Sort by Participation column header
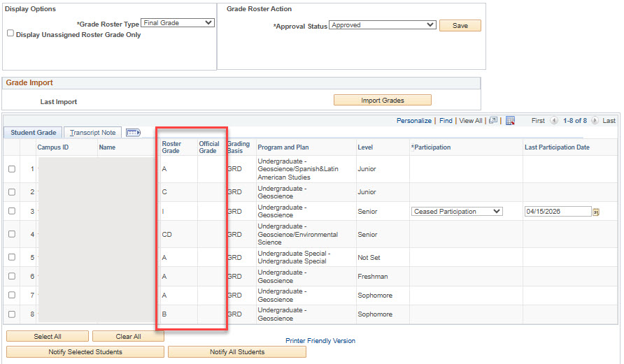Screen dimensions: 624x364 (x=431, y=147)
